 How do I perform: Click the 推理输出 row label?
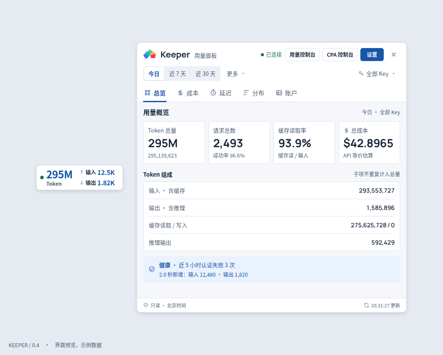tap(160, 242)
